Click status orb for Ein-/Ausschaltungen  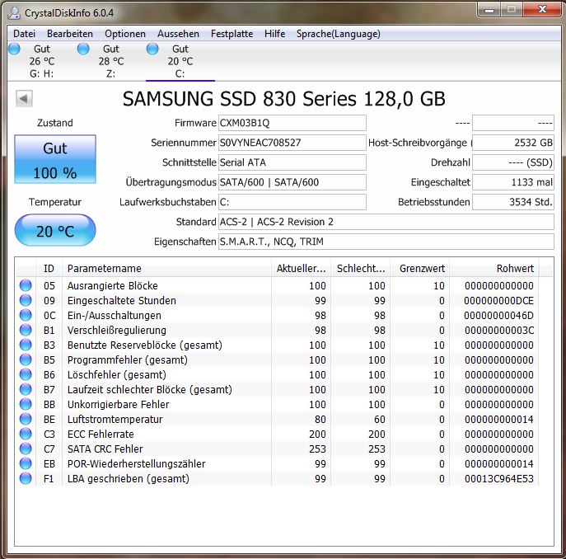26,315
